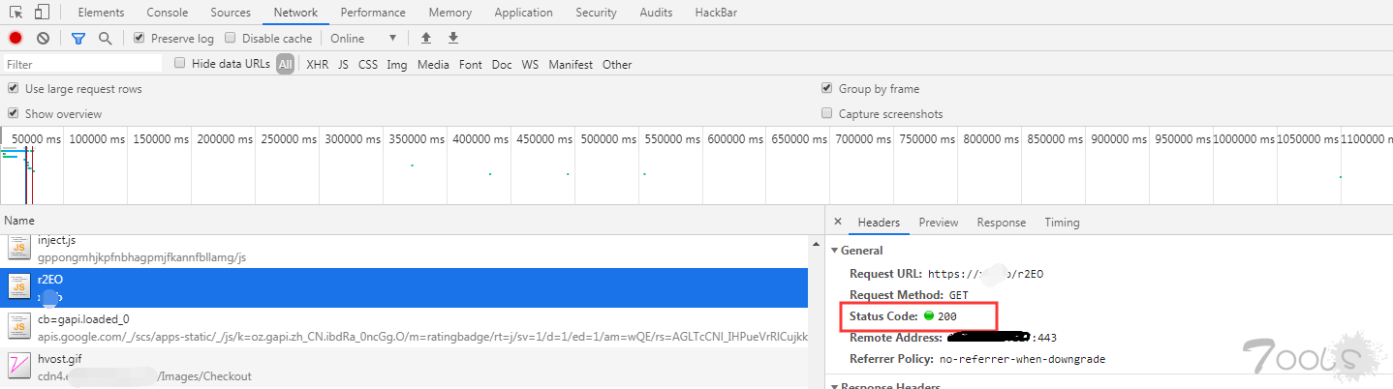Uncheck the Show overview checkbox

pyautogui.click(x=14, y=113)
